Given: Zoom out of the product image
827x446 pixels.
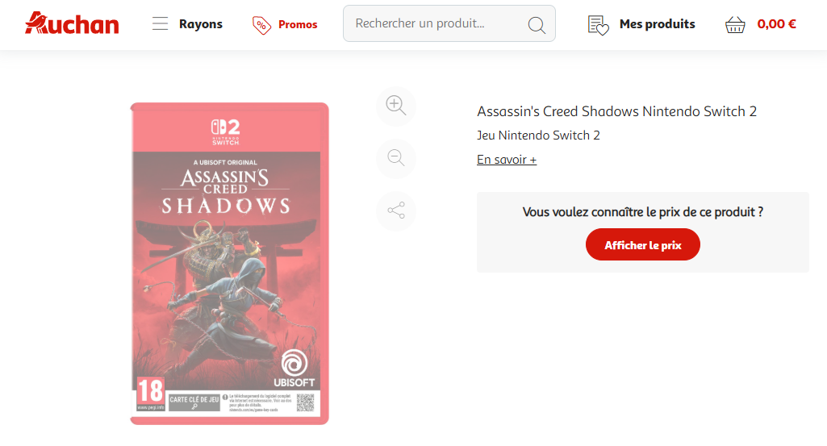Looking at the screenshot, I should (396, 158).
